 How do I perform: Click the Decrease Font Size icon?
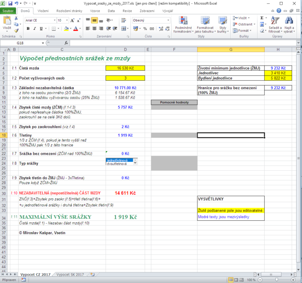79,20
